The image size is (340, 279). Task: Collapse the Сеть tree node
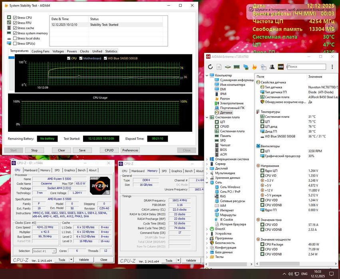[x=207, y=182]
